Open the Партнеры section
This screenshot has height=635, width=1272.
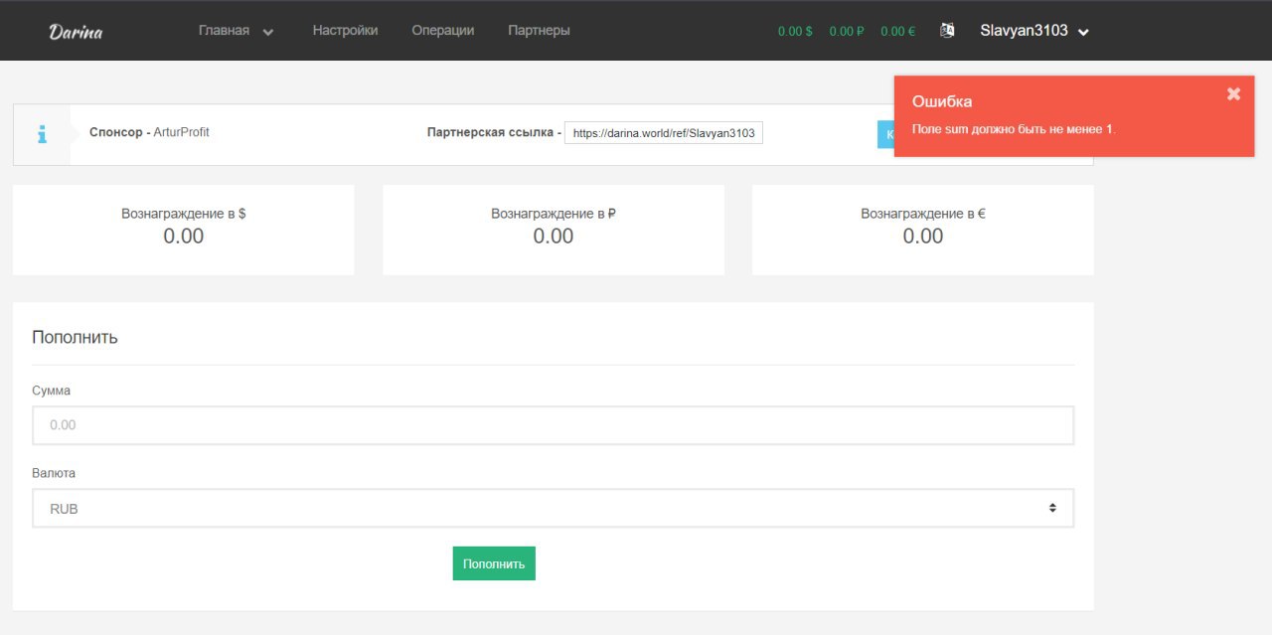[539, 31]
